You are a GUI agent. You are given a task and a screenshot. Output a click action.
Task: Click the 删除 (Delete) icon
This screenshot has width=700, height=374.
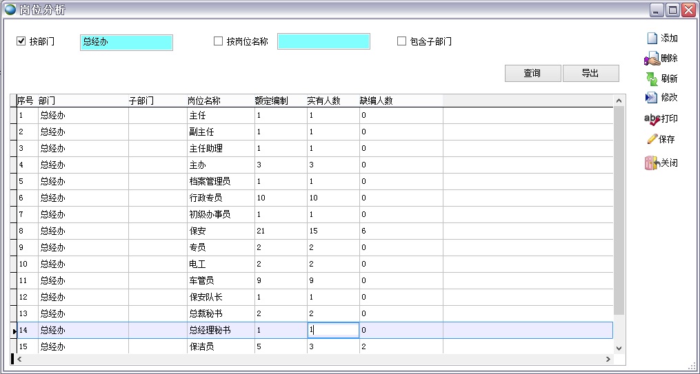point(652,59)
